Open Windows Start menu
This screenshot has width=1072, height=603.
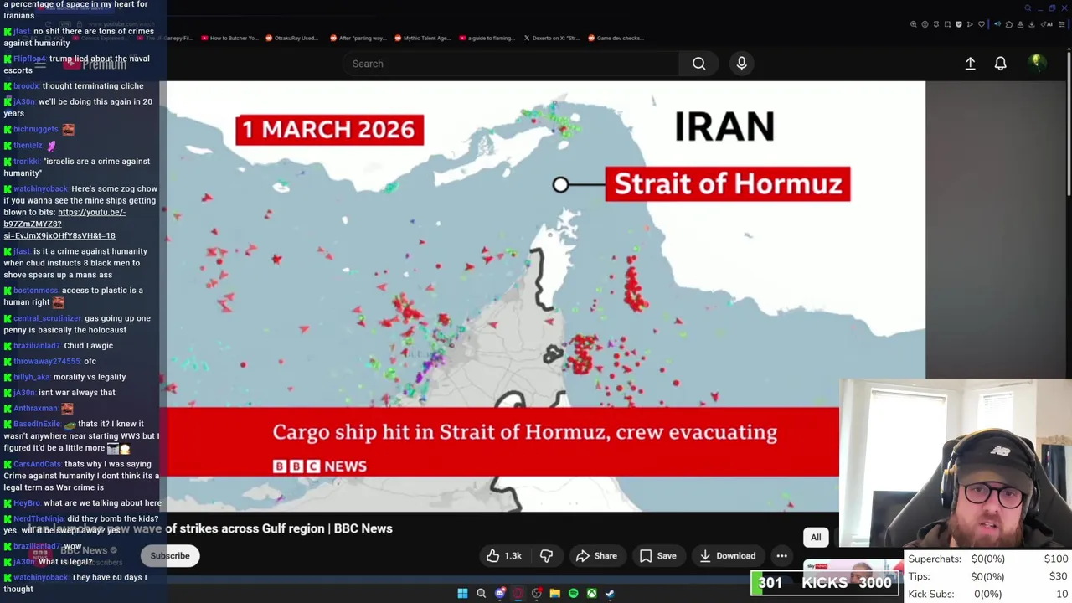point(462,593)
